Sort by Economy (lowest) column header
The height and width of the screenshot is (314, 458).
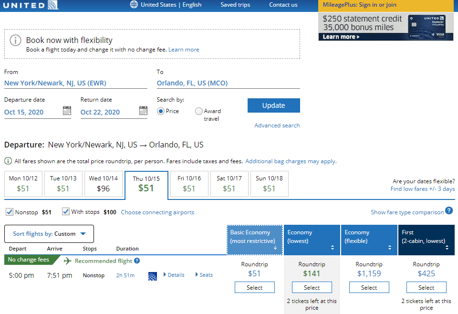coord(312,240)
